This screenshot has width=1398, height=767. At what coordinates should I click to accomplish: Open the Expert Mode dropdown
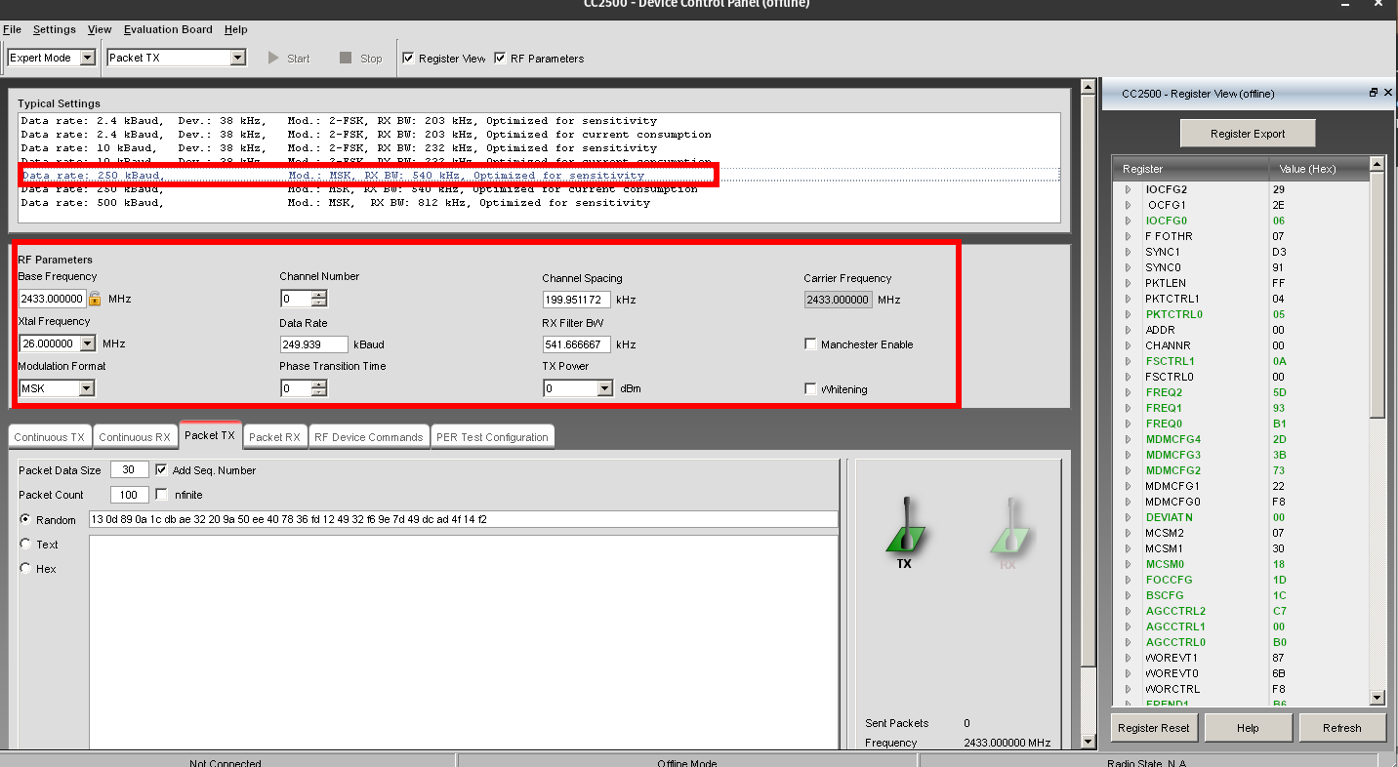pos(87,58)
